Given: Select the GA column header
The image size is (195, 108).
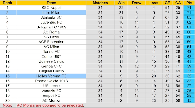Looking at the screenshot, I should (x=178, y=3).
